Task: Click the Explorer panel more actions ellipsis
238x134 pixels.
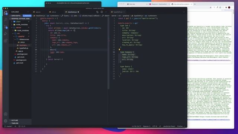Action: pos(28,12)
